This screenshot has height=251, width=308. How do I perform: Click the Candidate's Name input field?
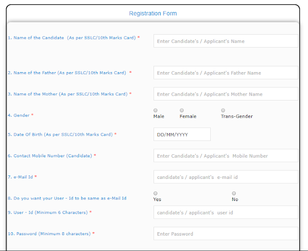(x=226, y=41)
